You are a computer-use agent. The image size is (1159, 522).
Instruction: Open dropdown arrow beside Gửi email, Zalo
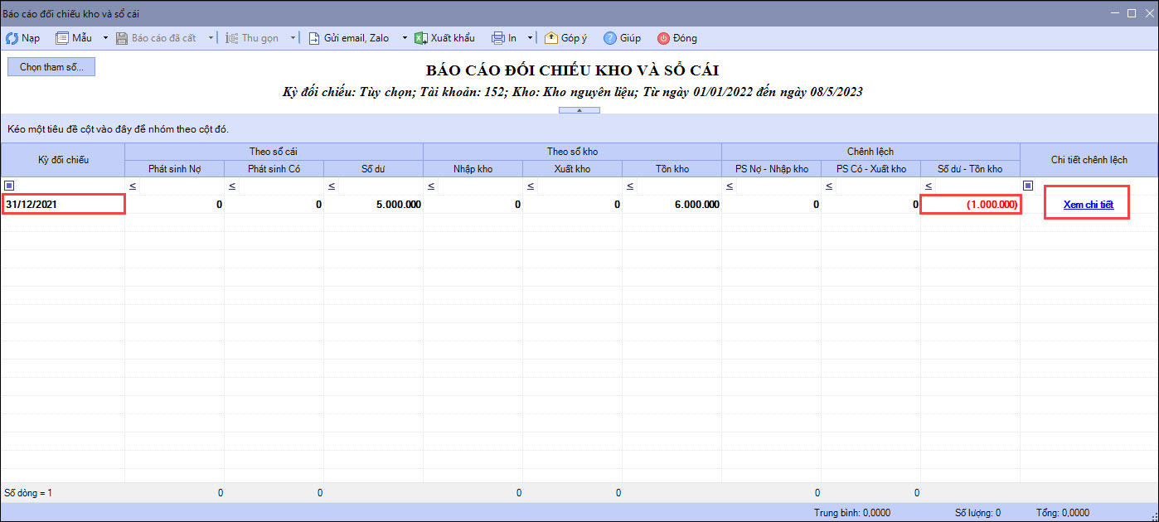[x=405, y=38]
